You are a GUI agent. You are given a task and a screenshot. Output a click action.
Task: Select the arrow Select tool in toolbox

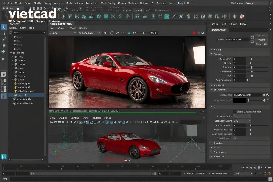(x=4, y=27)
